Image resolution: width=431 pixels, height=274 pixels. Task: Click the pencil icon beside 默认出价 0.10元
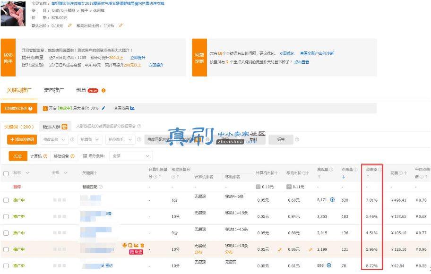(69, 26)
